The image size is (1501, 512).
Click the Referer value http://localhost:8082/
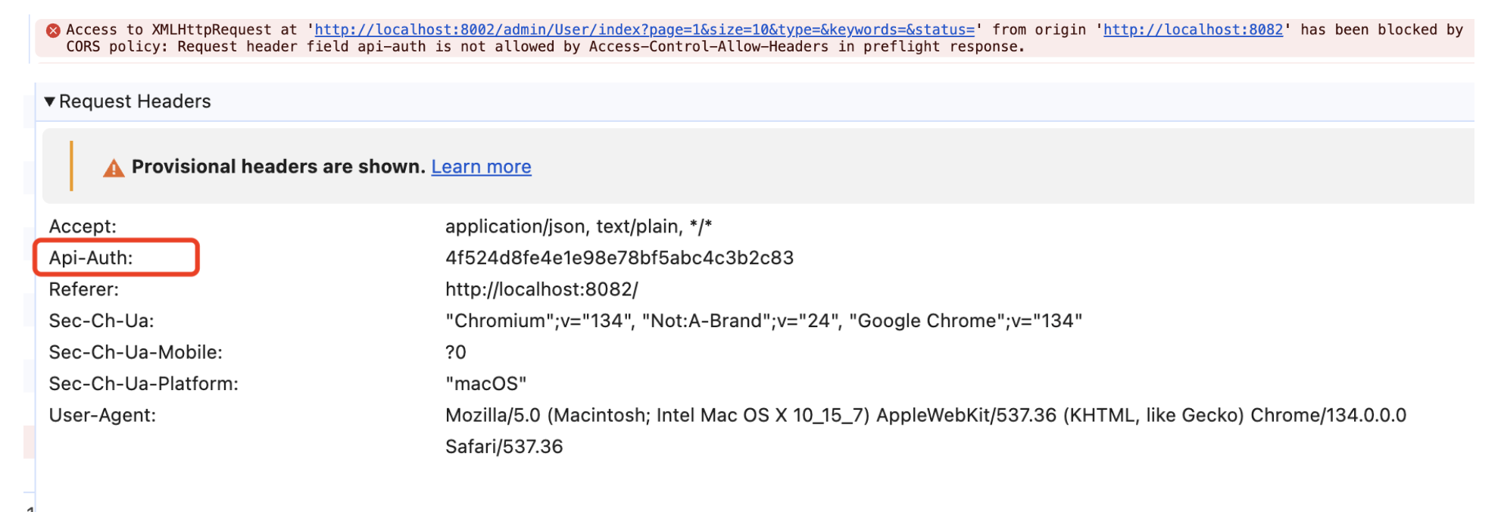point(541,289)
